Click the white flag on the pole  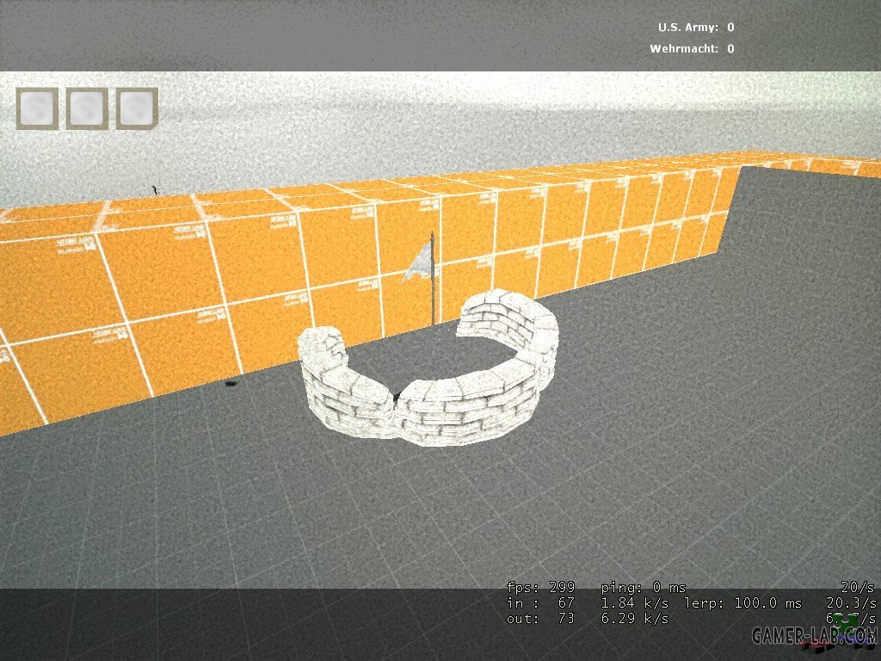[x=419, y=264]
